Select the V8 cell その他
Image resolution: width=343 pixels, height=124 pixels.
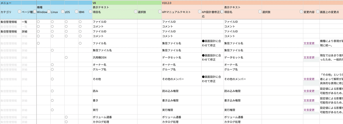pyautogui.click(x=115, y=79)
